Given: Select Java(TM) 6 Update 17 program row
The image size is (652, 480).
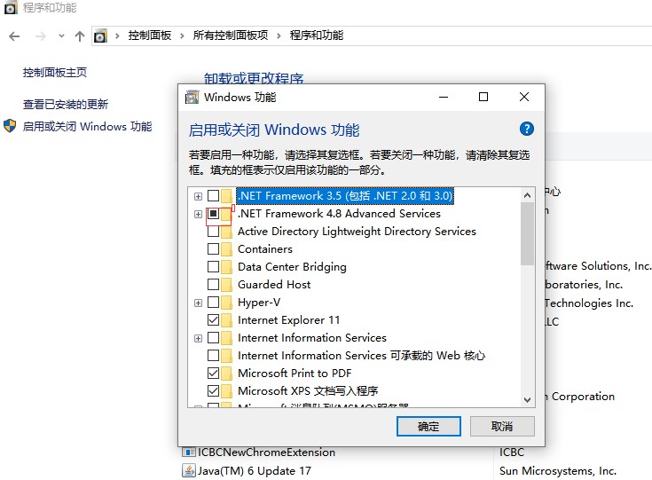Looking at the screenshot, I should (x=254, y=471).
